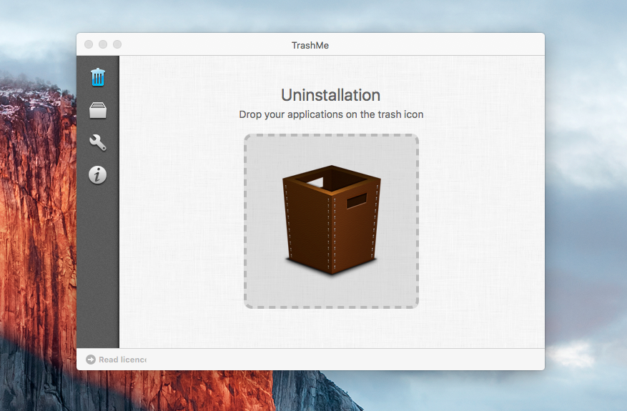The height and width of the screenshot is (411, 627).
Task: Open the wrench tools section
Action: tap(98, 142)
